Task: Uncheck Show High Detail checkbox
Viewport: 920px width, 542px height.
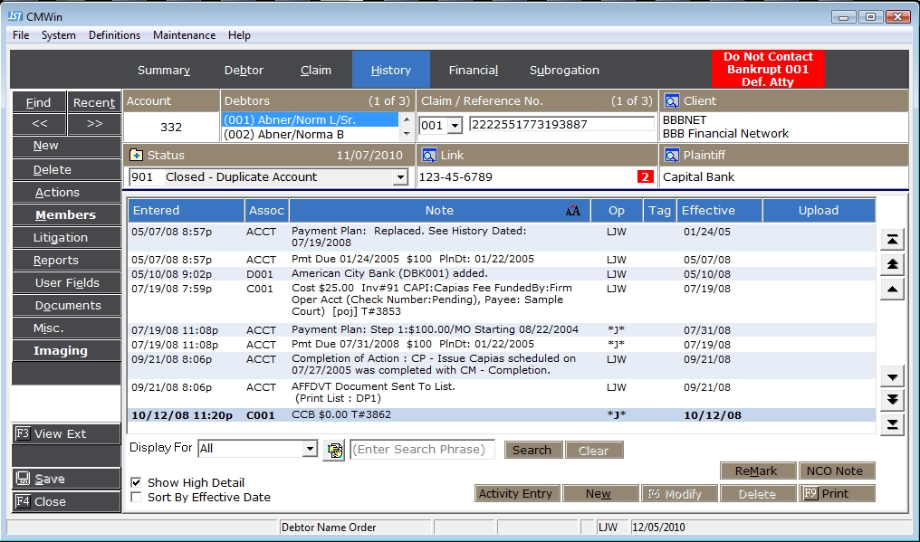Action: coord(136,483)
